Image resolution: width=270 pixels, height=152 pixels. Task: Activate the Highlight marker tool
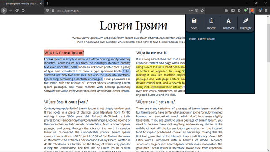tap(246, 23)
